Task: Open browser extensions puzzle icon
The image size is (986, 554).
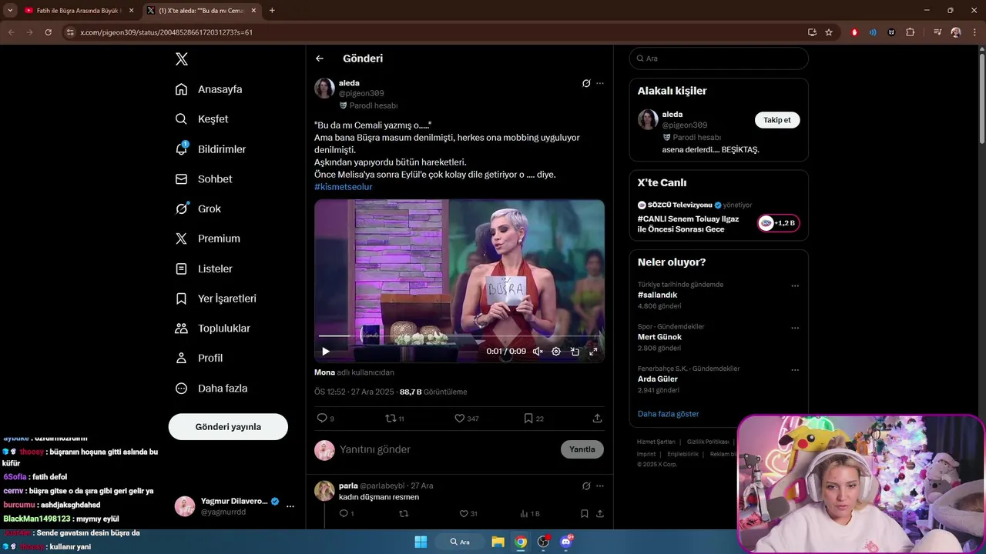Action: coord(911,32)
